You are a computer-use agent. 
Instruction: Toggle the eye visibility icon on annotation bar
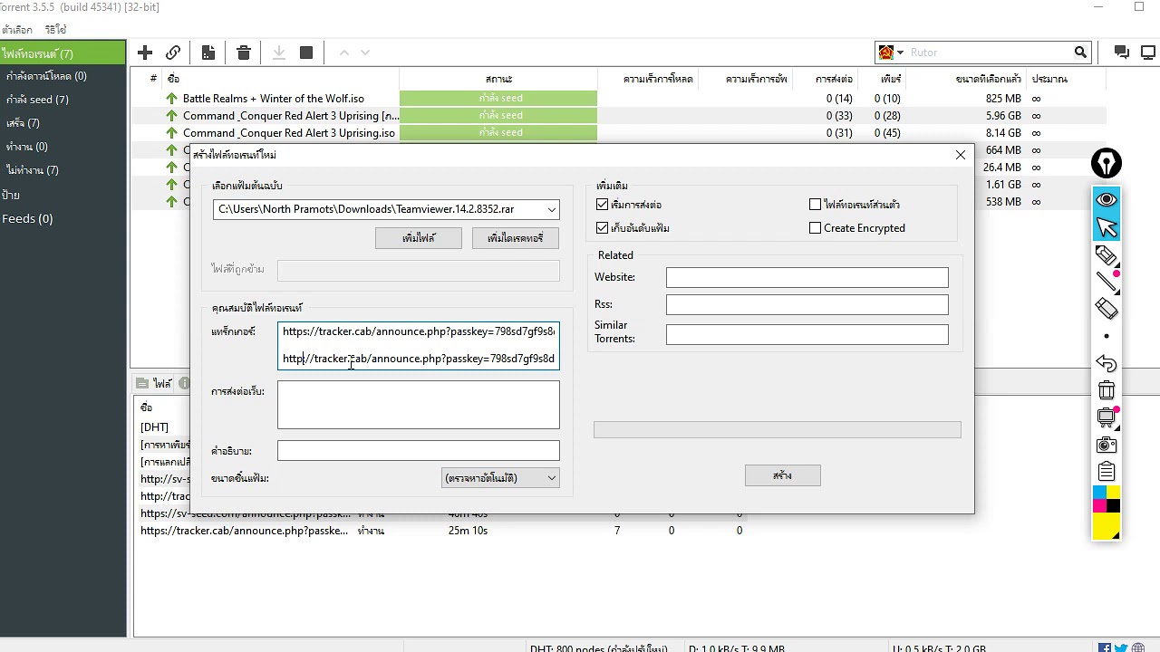coord(1107,199)
